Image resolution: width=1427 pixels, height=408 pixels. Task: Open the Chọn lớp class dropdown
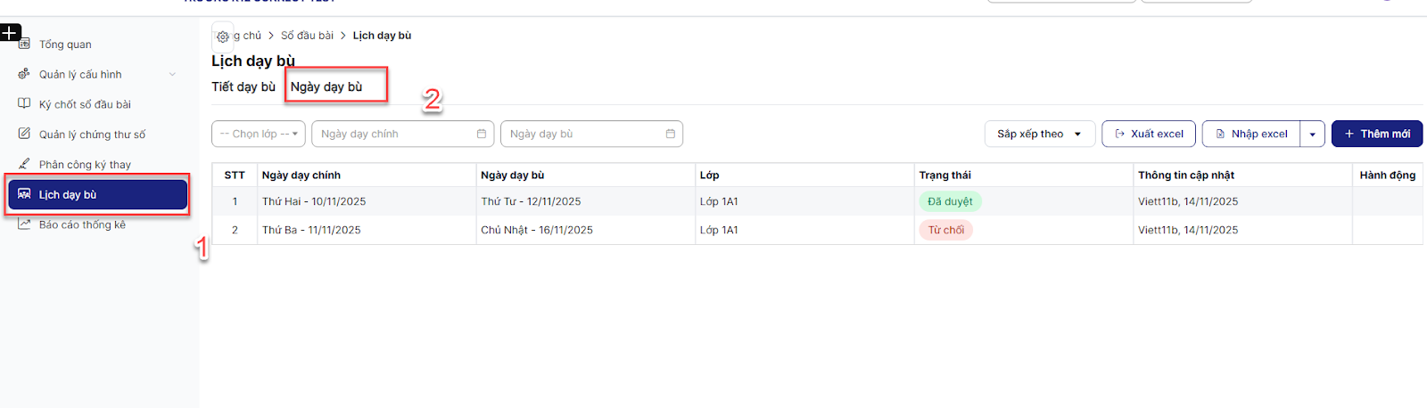[x=259, y=134]
